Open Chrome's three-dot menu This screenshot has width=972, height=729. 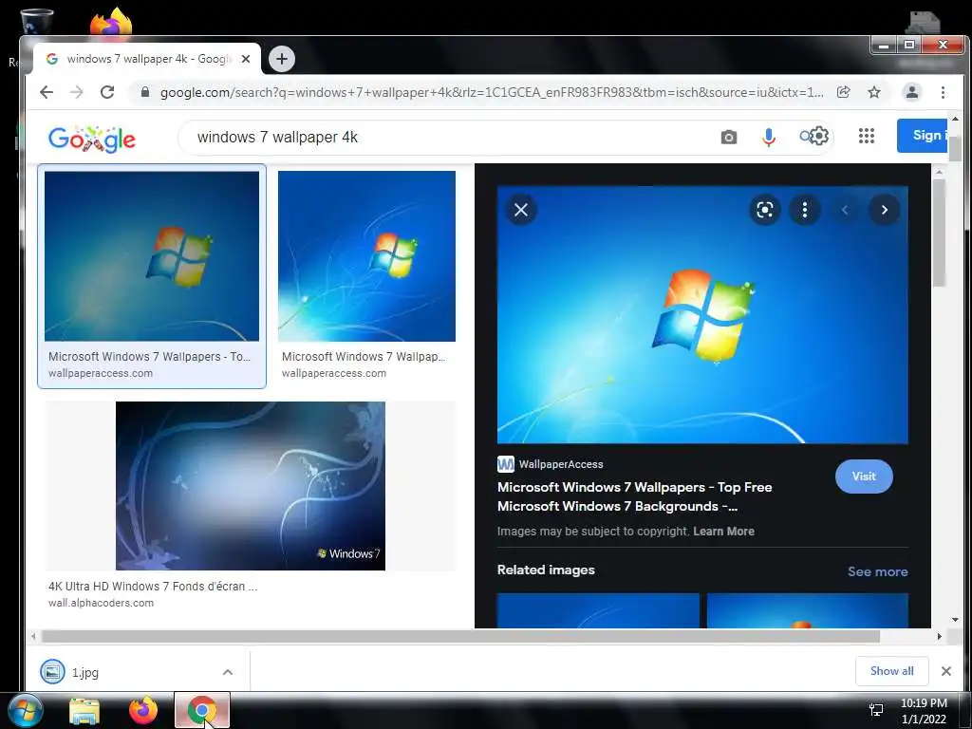(x=943, y=92)
